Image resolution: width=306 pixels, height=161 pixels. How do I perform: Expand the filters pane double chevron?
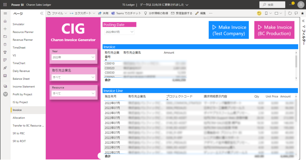[x=303, y=21]
